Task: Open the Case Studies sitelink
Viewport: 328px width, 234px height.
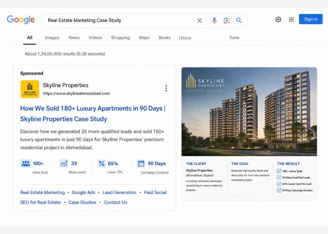Action: (x=82, y=202)
